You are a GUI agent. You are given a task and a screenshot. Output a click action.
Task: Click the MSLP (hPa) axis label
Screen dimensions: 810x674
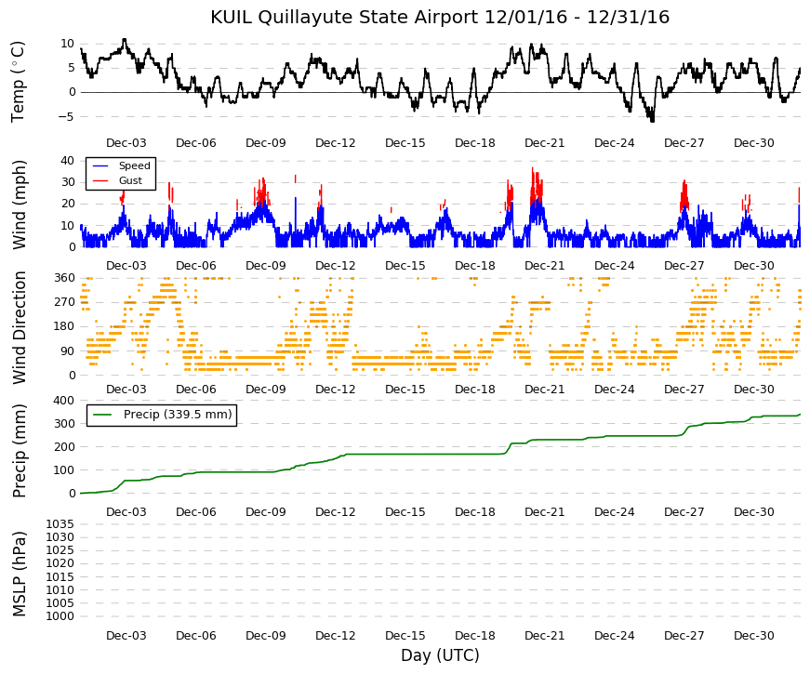coord(18,574)
